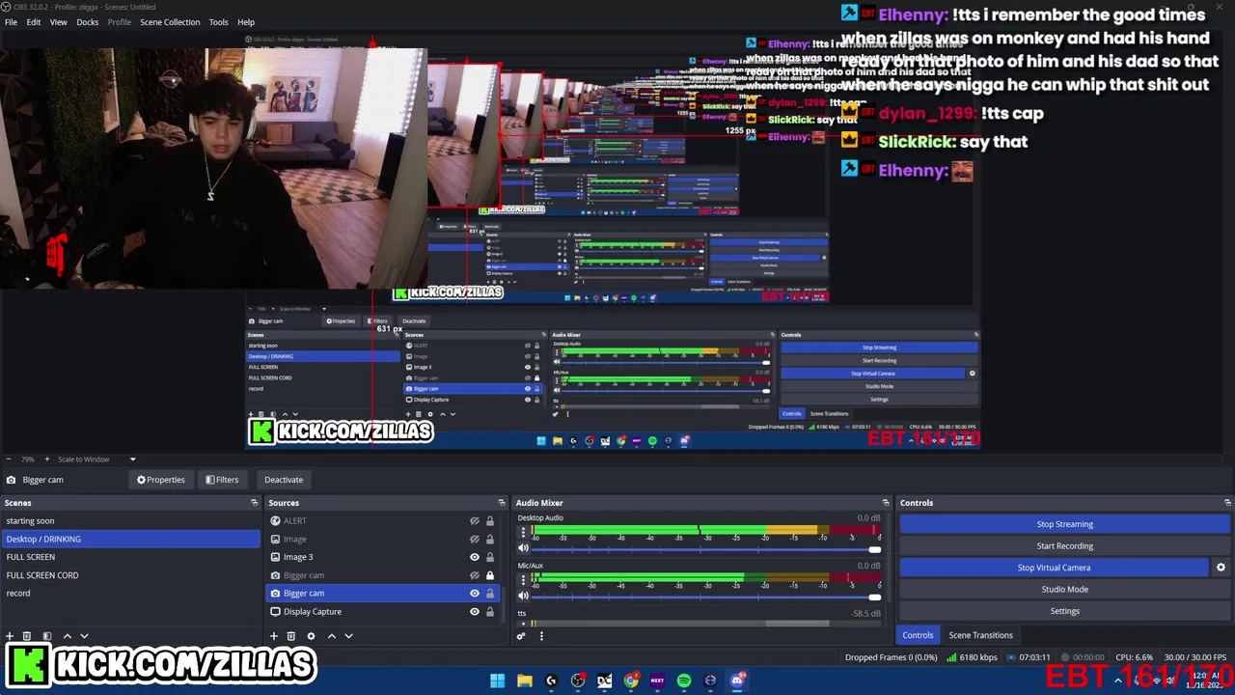Pop out the Sources dock

tap(501, 503)
